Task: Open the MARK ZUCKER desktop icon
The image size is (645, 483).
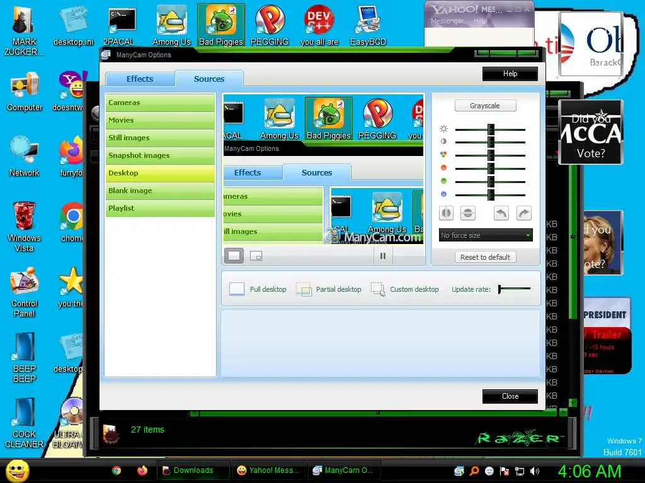Action: pyautogui.click(x=25, y=30)
